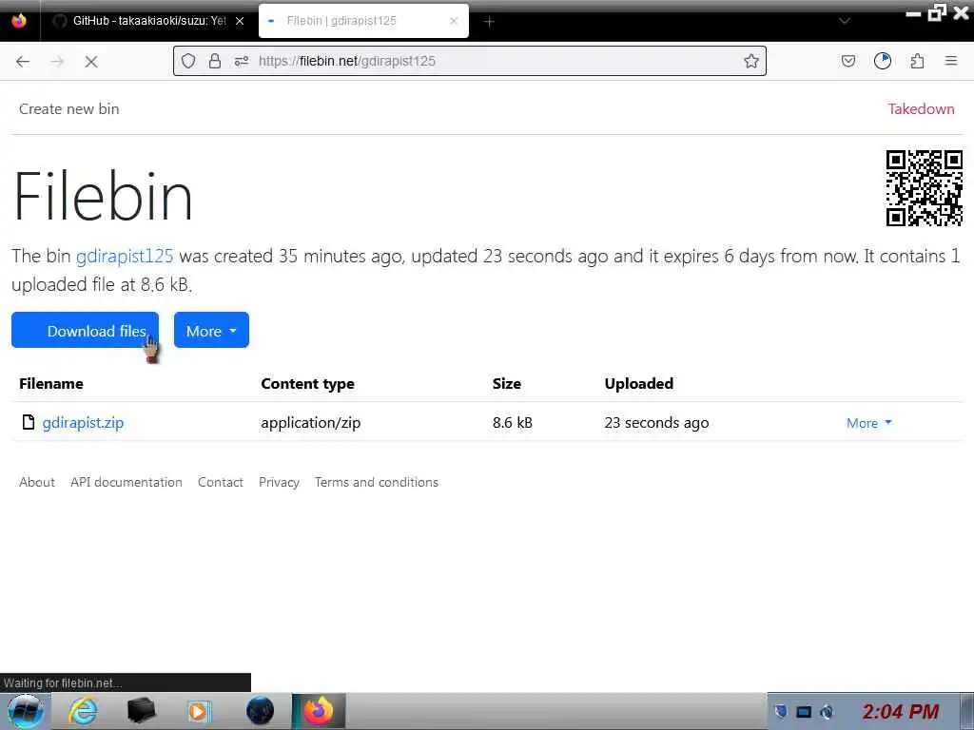Open the Terms and conditions link
This screenshot has height=730, width=974.
click(377, 482)
